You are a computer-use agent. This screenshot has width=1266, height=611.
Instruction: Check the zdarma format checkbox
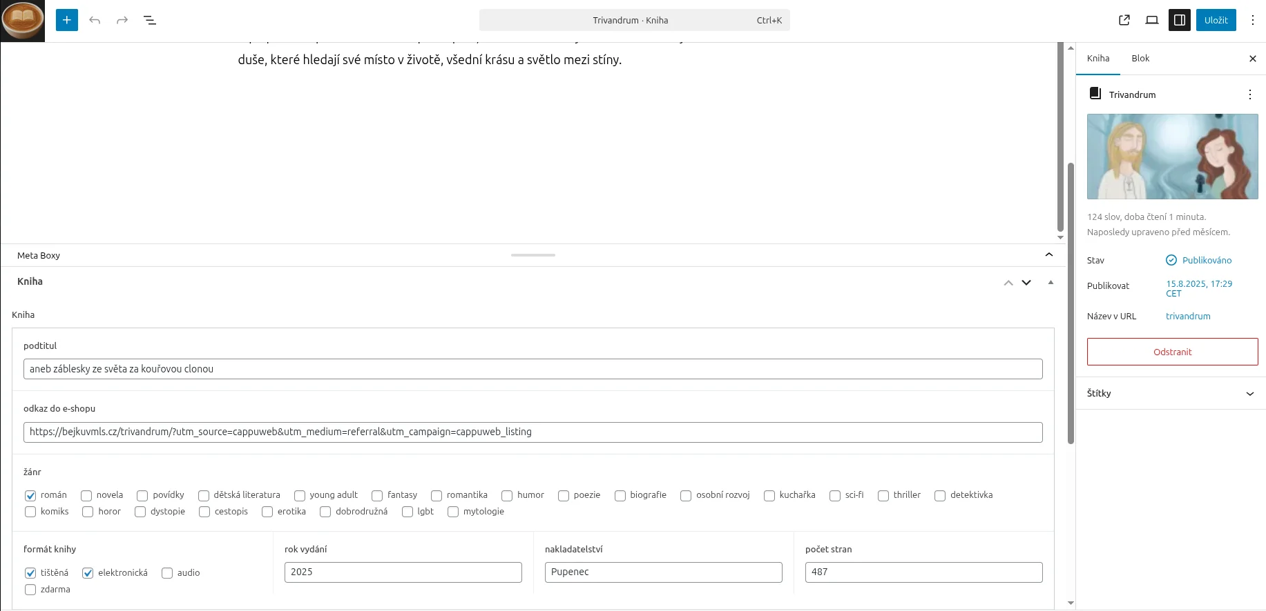coord(30,590)
